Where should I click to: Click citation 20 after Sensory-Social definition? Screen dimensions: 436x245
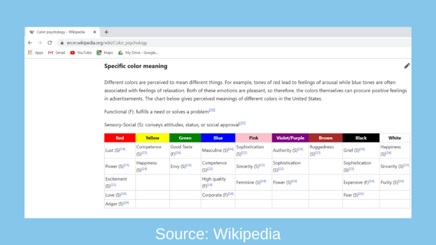tap(242, 123)
